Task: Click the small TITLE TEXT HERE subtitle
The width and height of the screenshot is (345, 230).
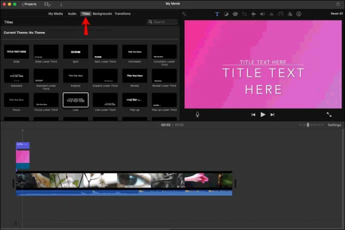Action: coord(263,62)
